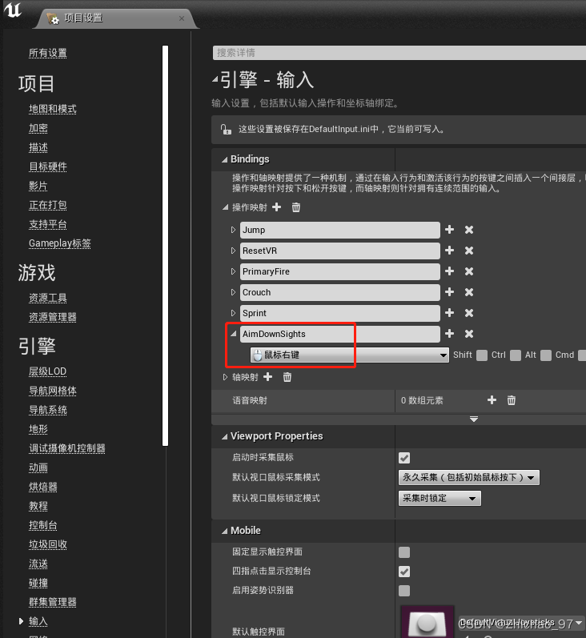586x638 pixels.
Task: Expand the Jump action mapping
Action: point(233,230)
